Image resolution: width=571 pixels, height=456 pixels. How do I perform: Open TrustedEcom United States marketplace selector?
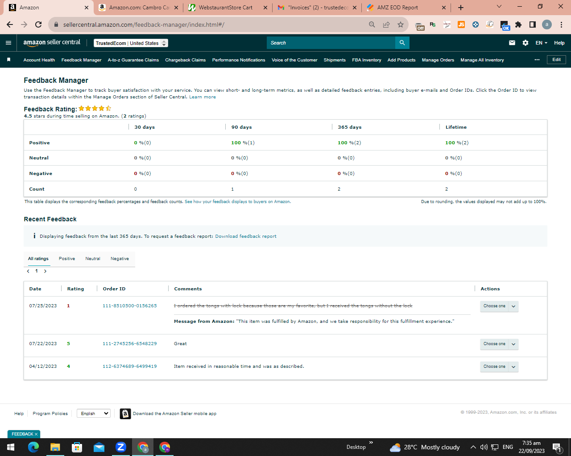(131, 43)
